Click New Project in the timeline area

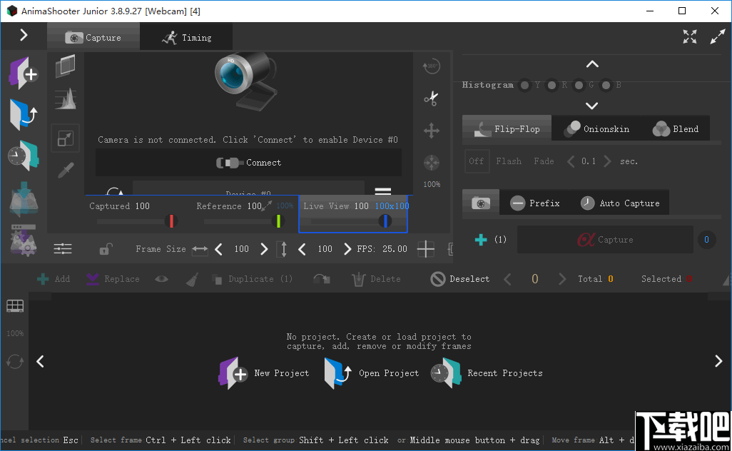[x=264, y=373]
